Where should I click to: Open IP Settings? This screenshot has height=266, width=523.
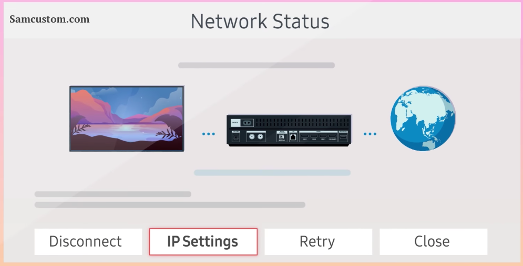(203, 242)
